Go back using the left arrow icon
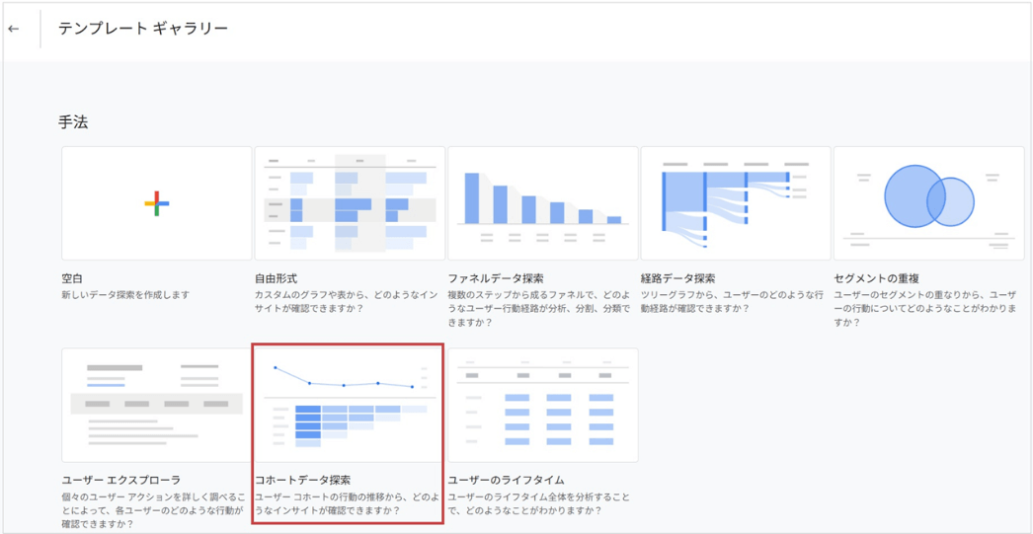 [x=13, y=29]
